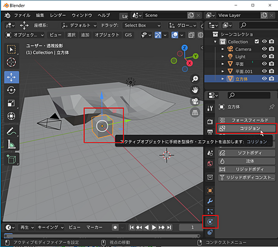The image size is (278, 247).
Task: Open the Particles properties tab
Action: (210, 211)
